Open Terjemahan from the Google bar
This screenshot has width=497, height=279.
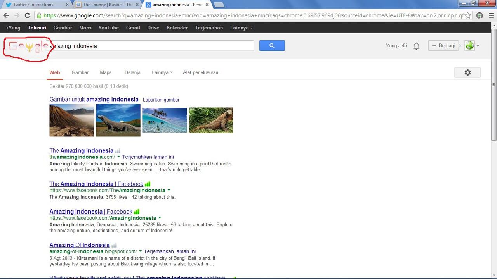(209, 28)
